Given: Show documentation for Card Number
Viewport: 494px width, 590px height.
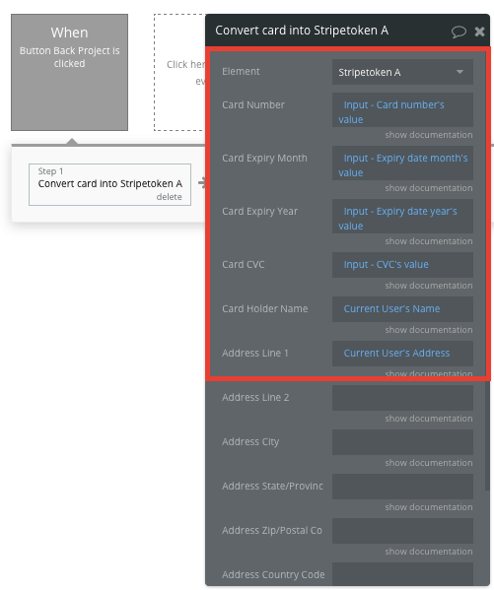Looking at the screenshot, I should coord(429,135).
